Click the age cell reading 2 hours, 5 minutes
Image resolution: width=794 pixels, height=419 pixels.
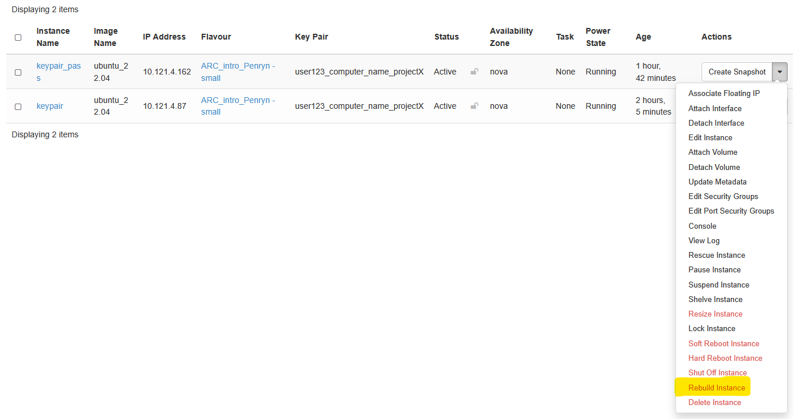coord(653,106)
